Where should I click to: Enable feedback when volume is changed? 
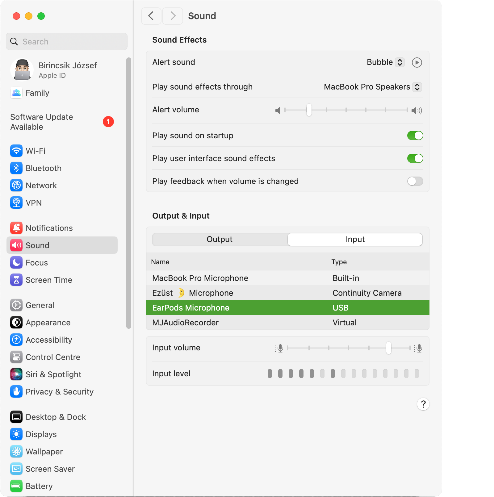click(x=415, y=181)
